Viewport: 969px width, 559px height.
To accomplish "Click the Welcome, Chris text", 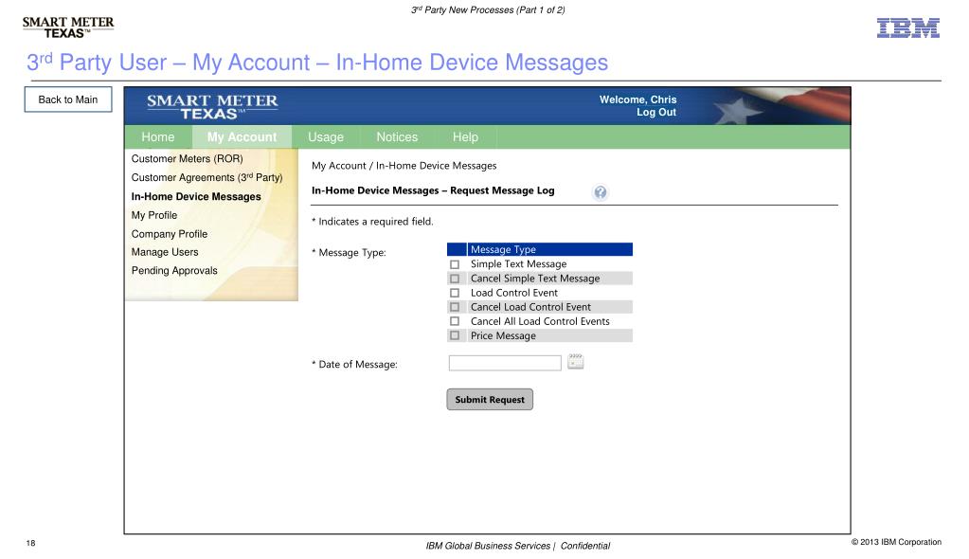I will [x=637, y=99].
